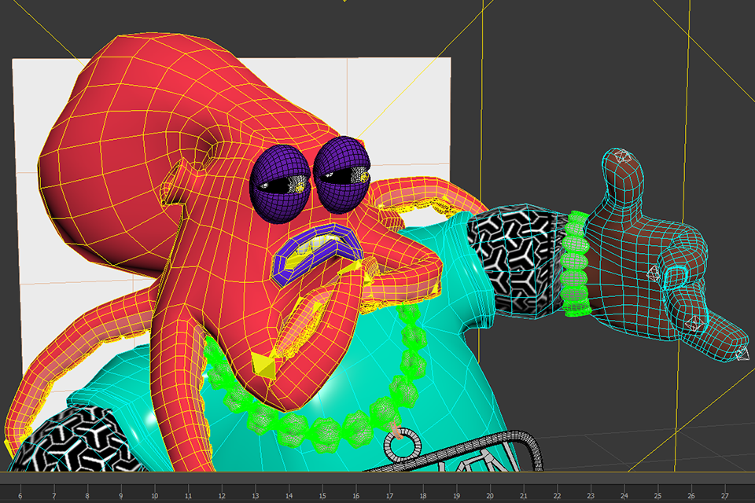Select frame 13 on the timeline ruler
755x503 pixels.
pos(255,495)
